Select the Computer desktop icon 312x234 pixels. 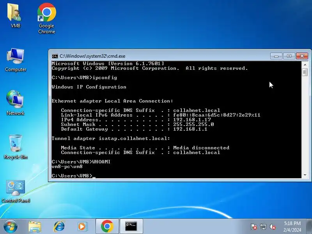16,60
